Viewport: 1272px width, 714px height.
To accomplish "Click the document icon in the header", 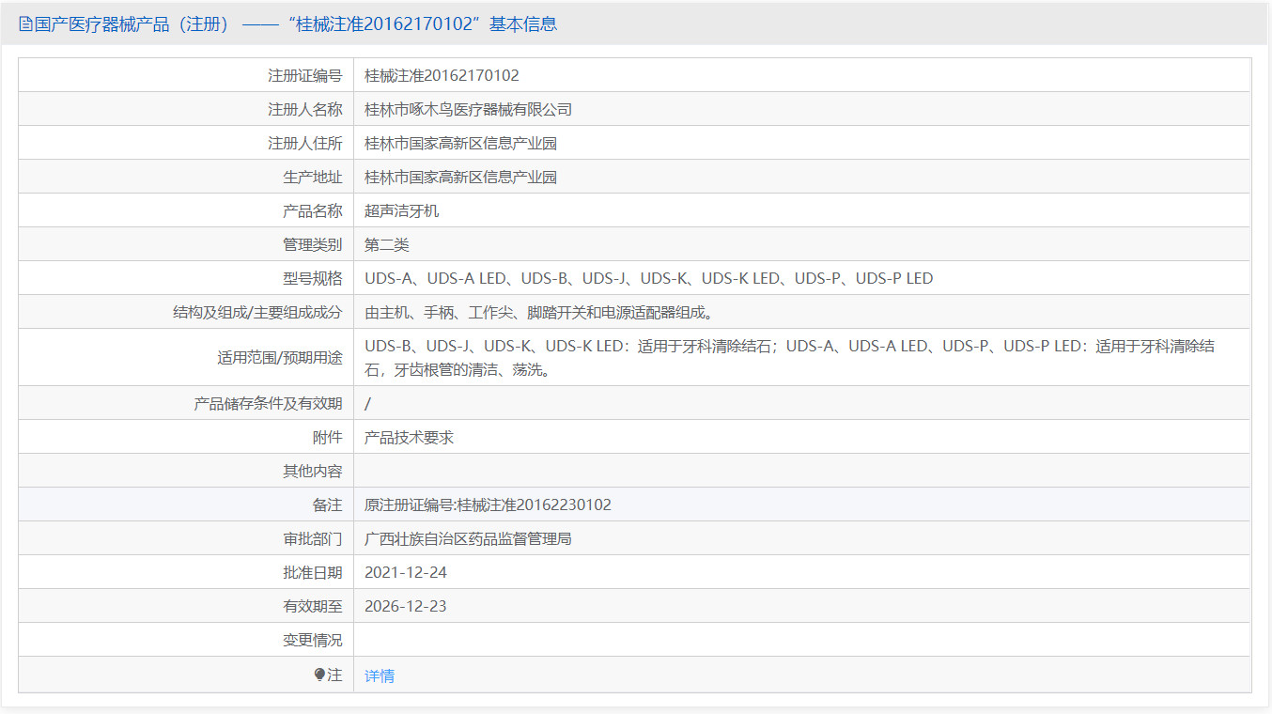I will tap(25, 24).
